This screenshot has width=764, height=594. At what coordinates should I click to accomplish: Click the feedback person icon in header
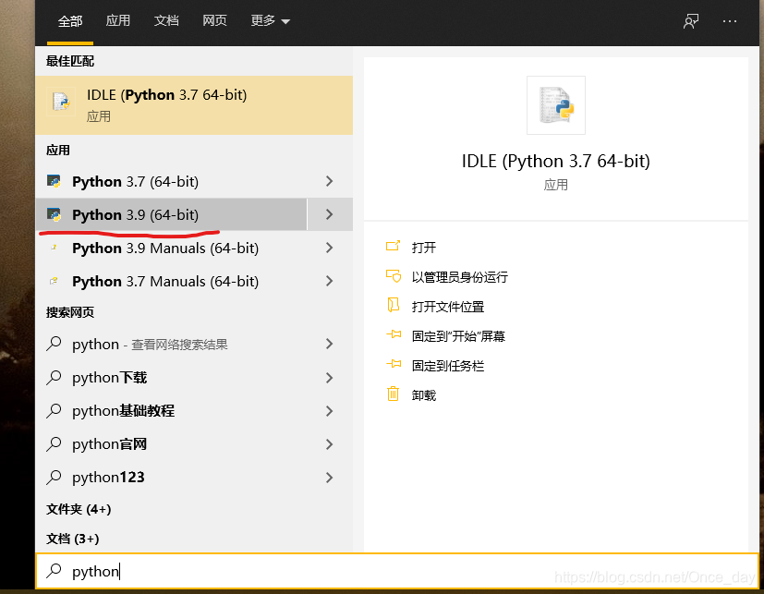(691, 21)
